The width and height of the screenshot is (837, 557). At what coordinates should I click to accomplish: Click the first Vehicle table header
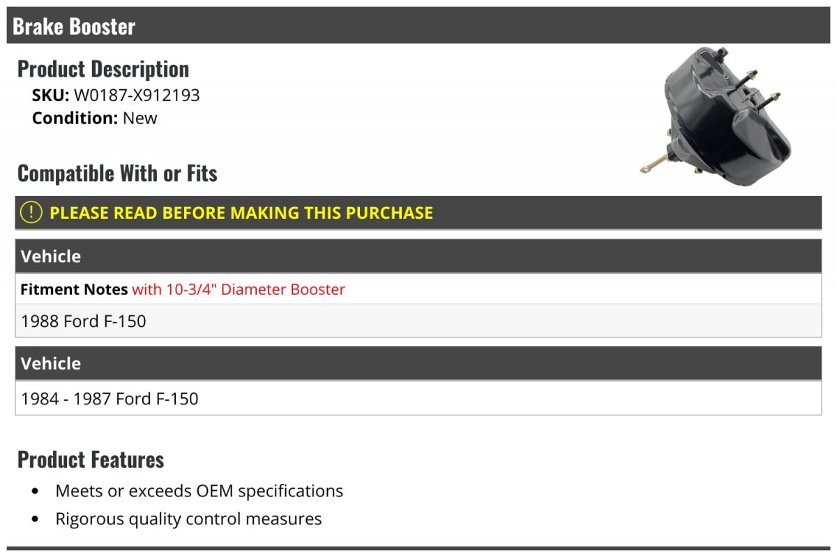(x=418, y=256)
